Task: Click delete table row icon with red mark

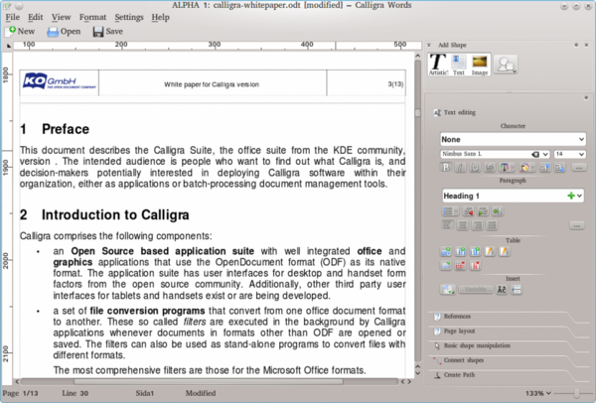Action: tap(460, 265)
